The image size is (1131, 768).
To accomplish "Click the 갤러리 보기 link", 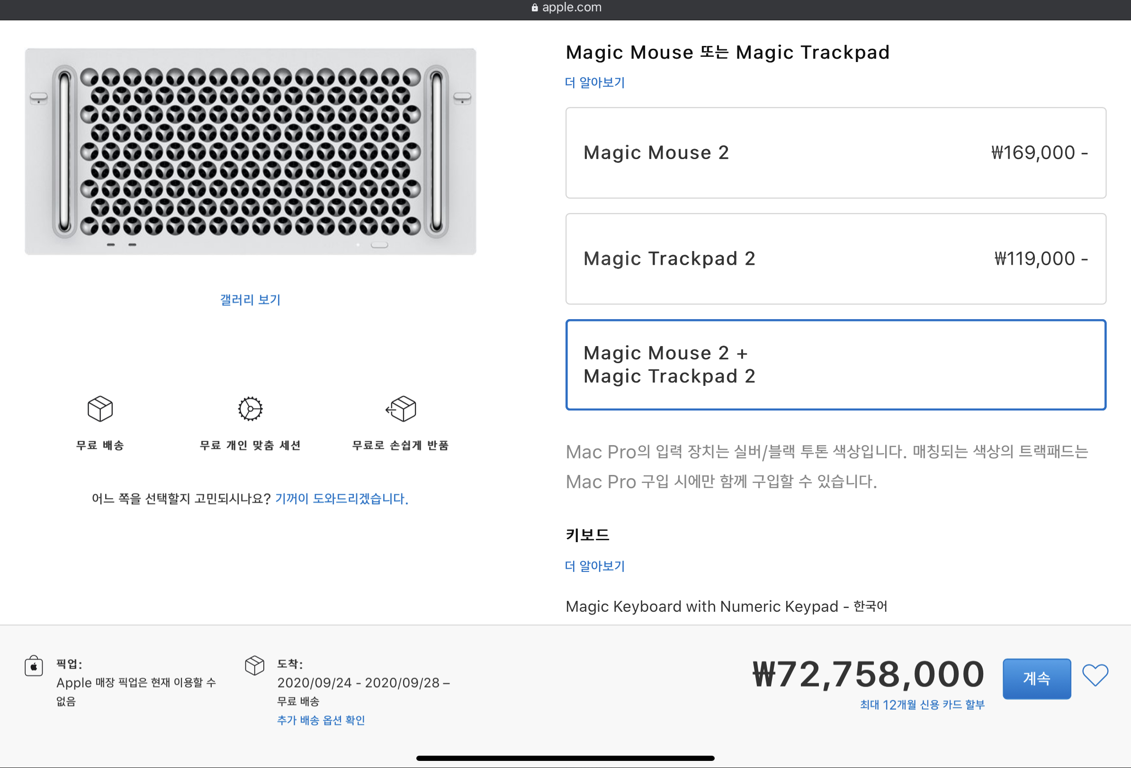I will [250, 300].
